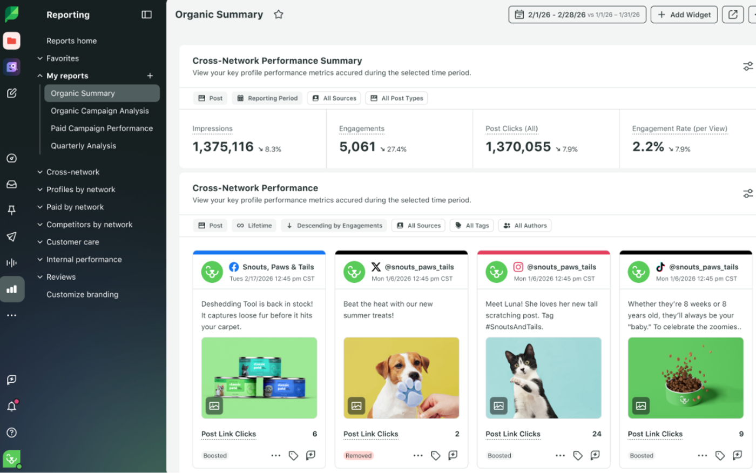Open Organic Campaign Analysis report

[100, 111]
